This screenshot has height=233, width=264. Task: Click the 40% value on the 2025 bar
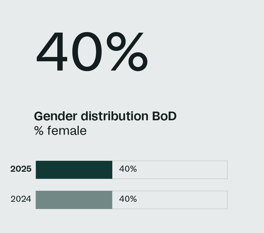point(128,169)
